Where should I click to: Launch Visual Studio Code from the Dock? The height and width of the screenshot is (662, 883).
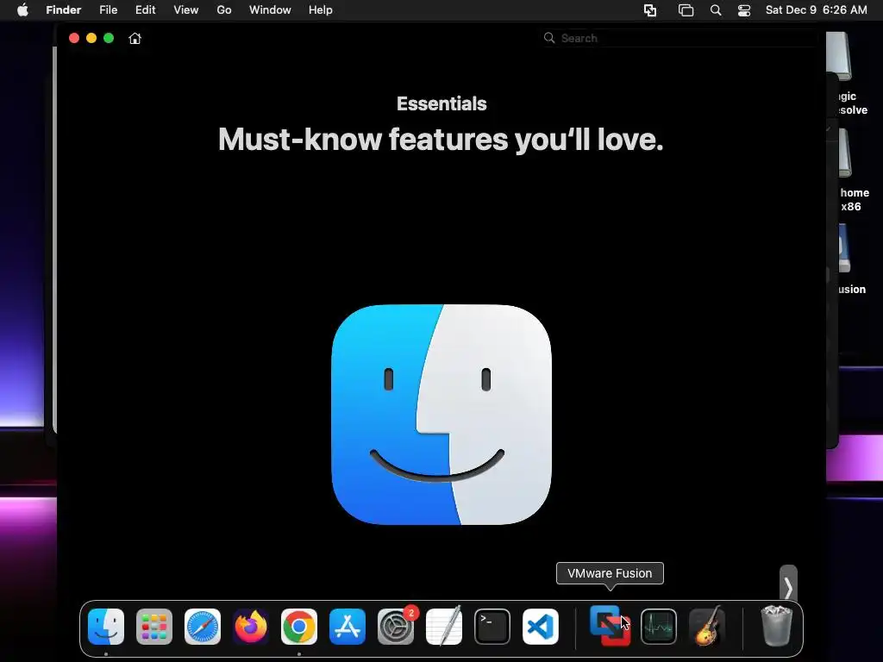pyautogui.click(x=541, y=627)
